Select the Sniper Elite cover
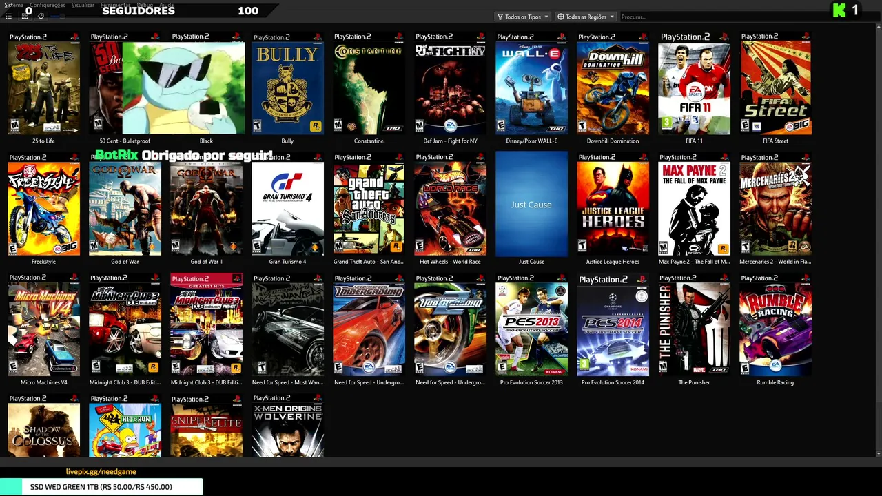The height and width of the screenshot is (496, 882). [206, 426]
